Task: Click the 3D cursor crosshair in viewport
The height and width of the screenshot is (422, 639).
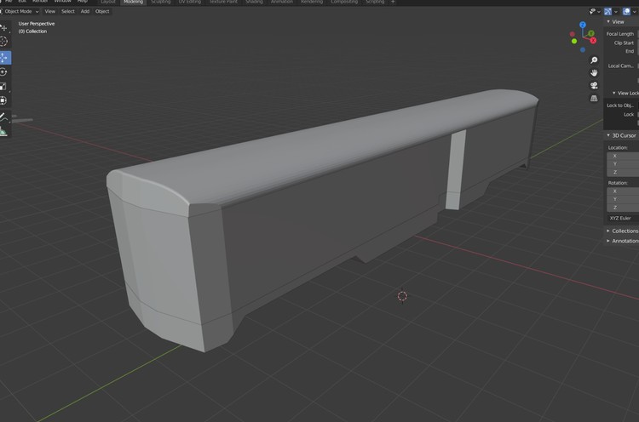Action: (402, 296)
